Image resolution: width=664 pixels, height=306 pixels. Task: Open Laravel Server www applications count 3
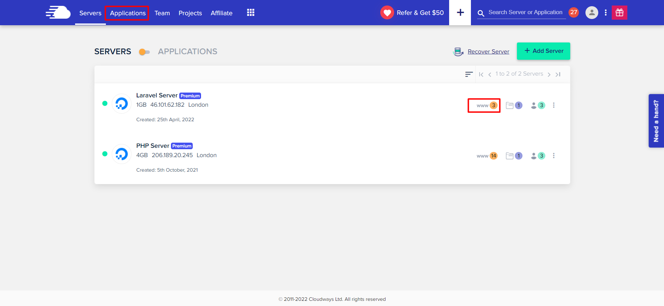487,105
